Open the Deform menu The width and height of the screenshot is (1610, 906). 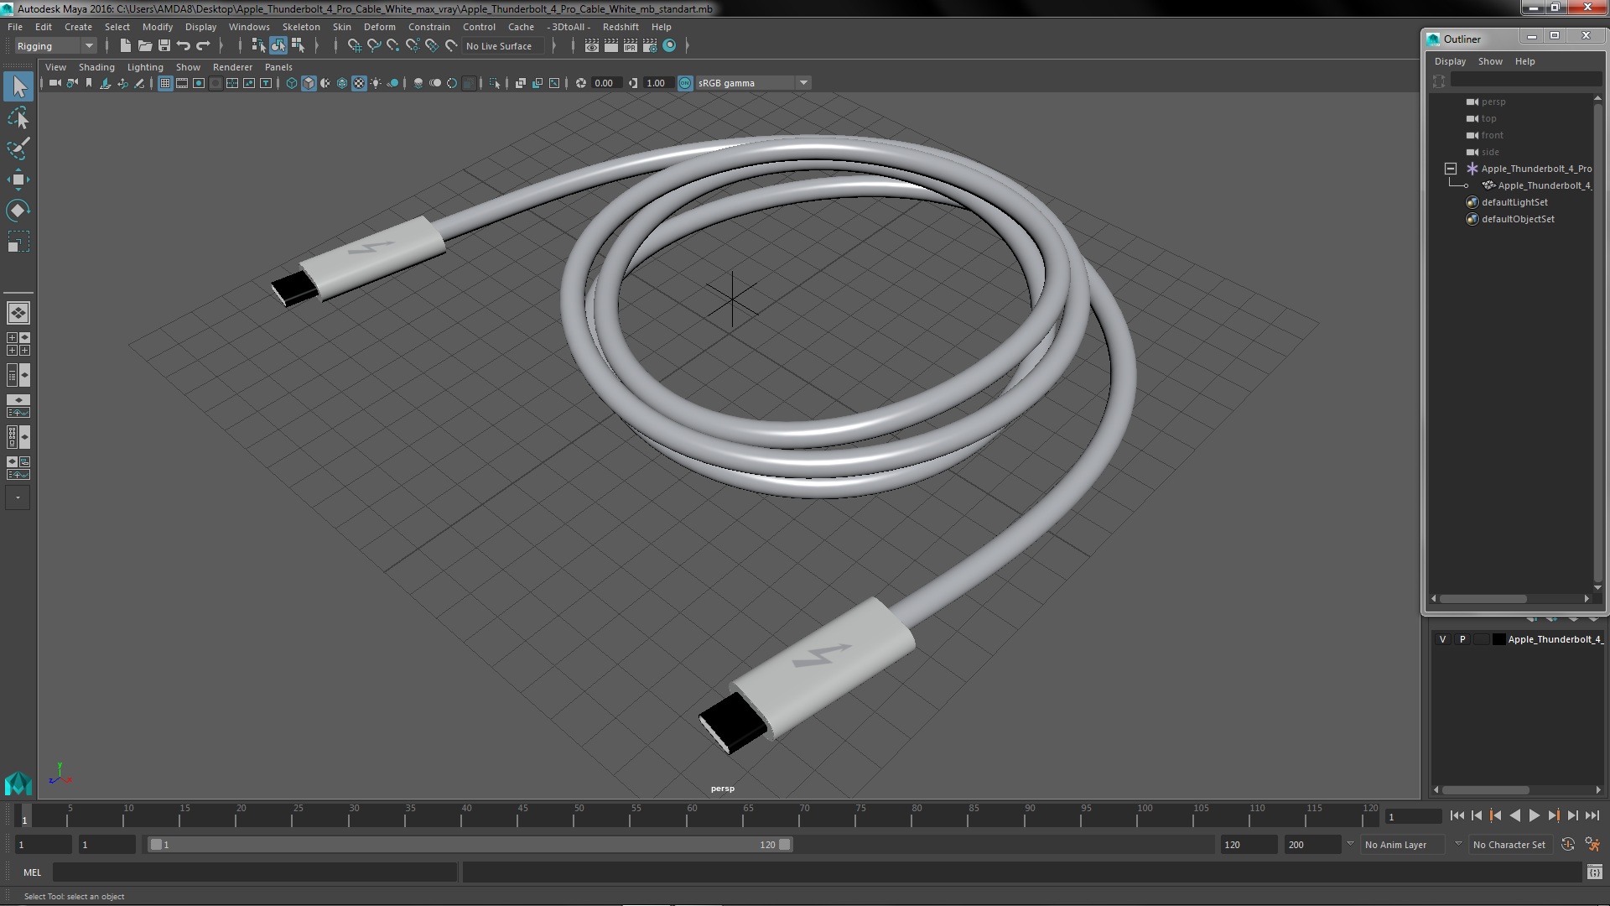pyautogui.click(x=380, y=27)
